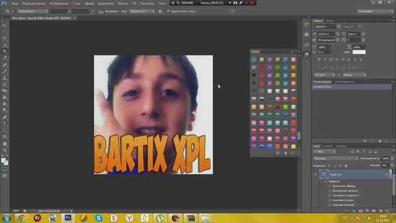Select the Blur tool

[x=4, y=104]
